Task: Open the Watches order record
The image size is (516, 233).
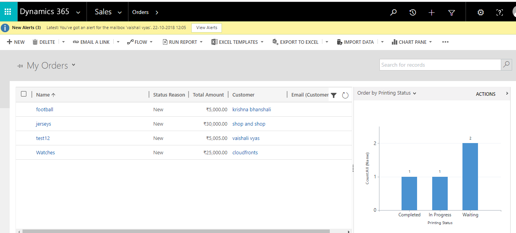Action: pos(45,152)
